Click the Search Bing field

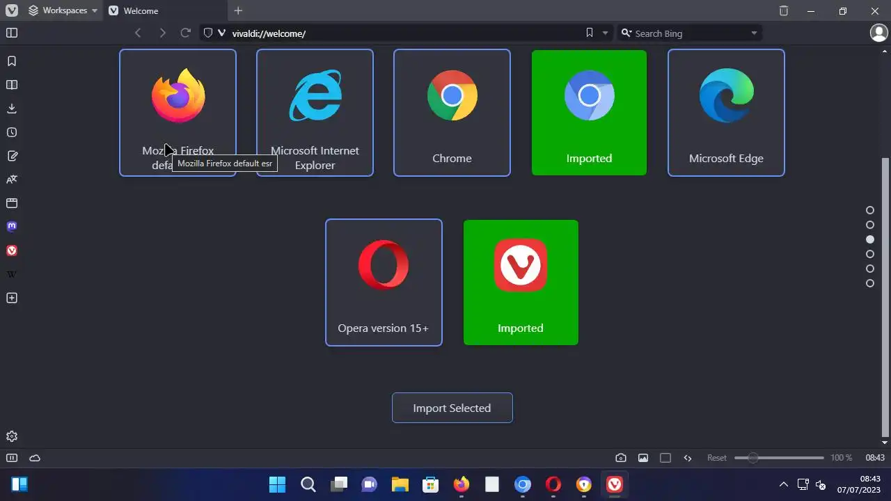(x=691, y=33)
